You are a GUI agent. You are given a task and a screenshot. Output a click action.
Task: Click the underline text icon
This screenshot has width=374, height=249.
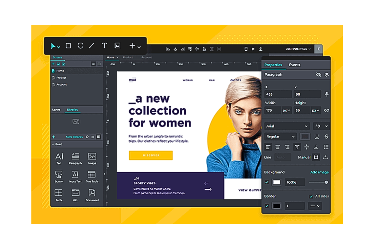[x=317, y=136]
